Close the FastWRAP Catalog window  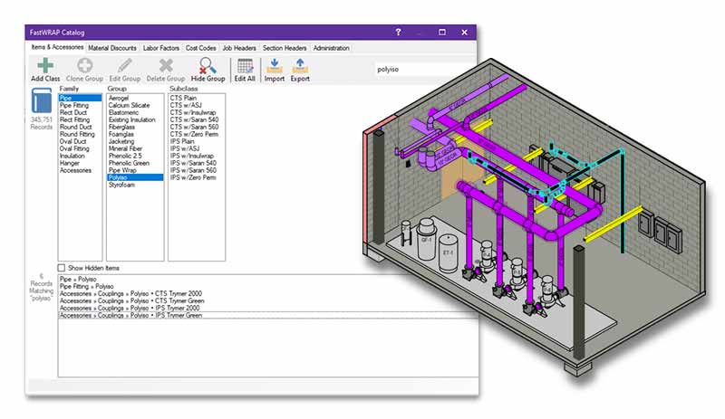(x=464, y=32)
